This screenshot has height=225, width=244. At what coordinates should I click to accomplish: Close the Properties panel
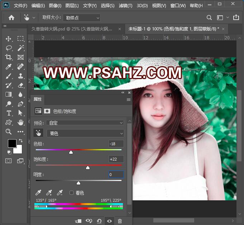coord(129,93)
